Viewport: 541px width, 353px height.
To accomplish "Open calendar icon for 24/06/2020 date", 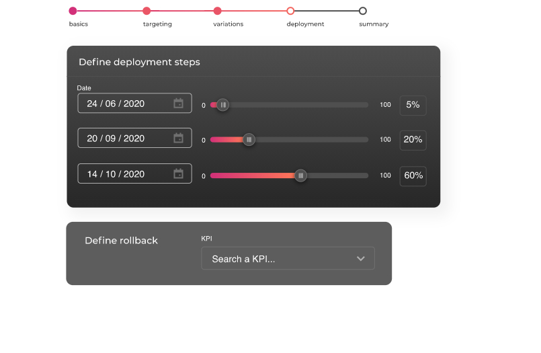I will pos(178,104).
